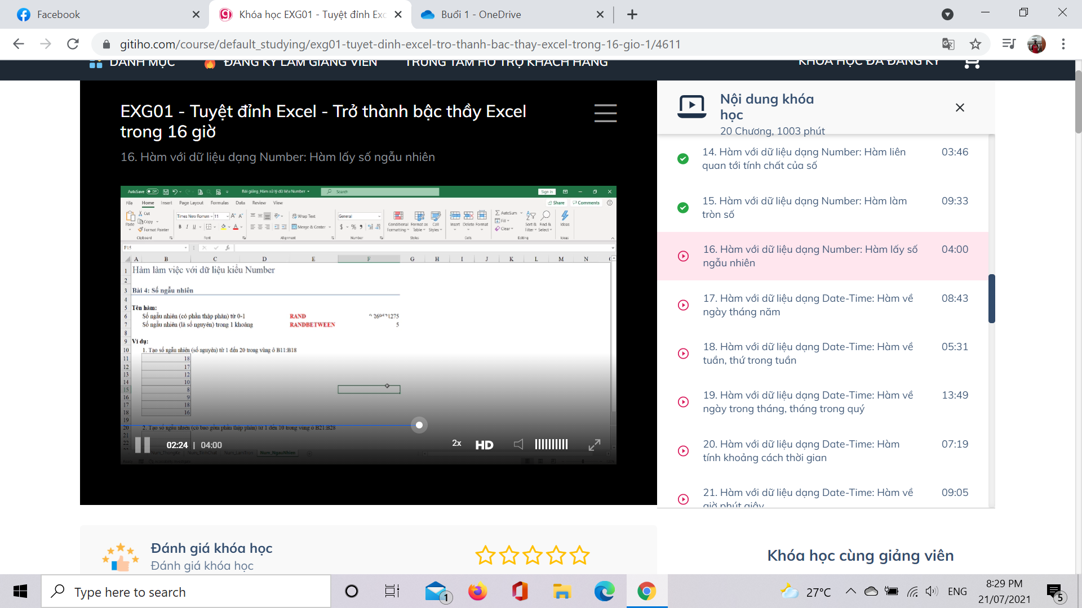The image size is (1082, 608).
Task: Rate the course with the third star
Action: (533, 555)
